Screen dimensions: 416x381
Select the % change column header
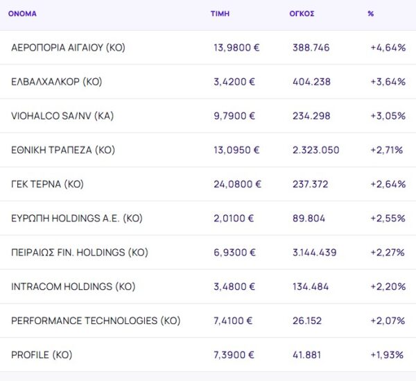click(x=371, y=14)
